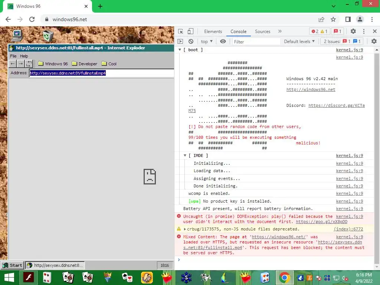This screenshot has width=380, height=285.
Task: Go forward in Internet Exploder
Action: [x=21, y=64]
